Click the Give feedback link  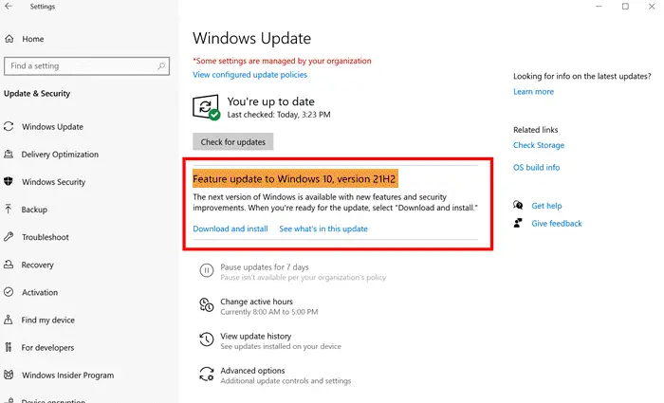tap(557, 224)
